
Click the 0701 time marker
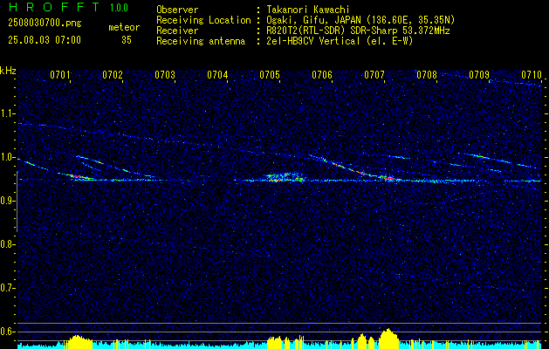pyautogui.click(x=60, y=74)
